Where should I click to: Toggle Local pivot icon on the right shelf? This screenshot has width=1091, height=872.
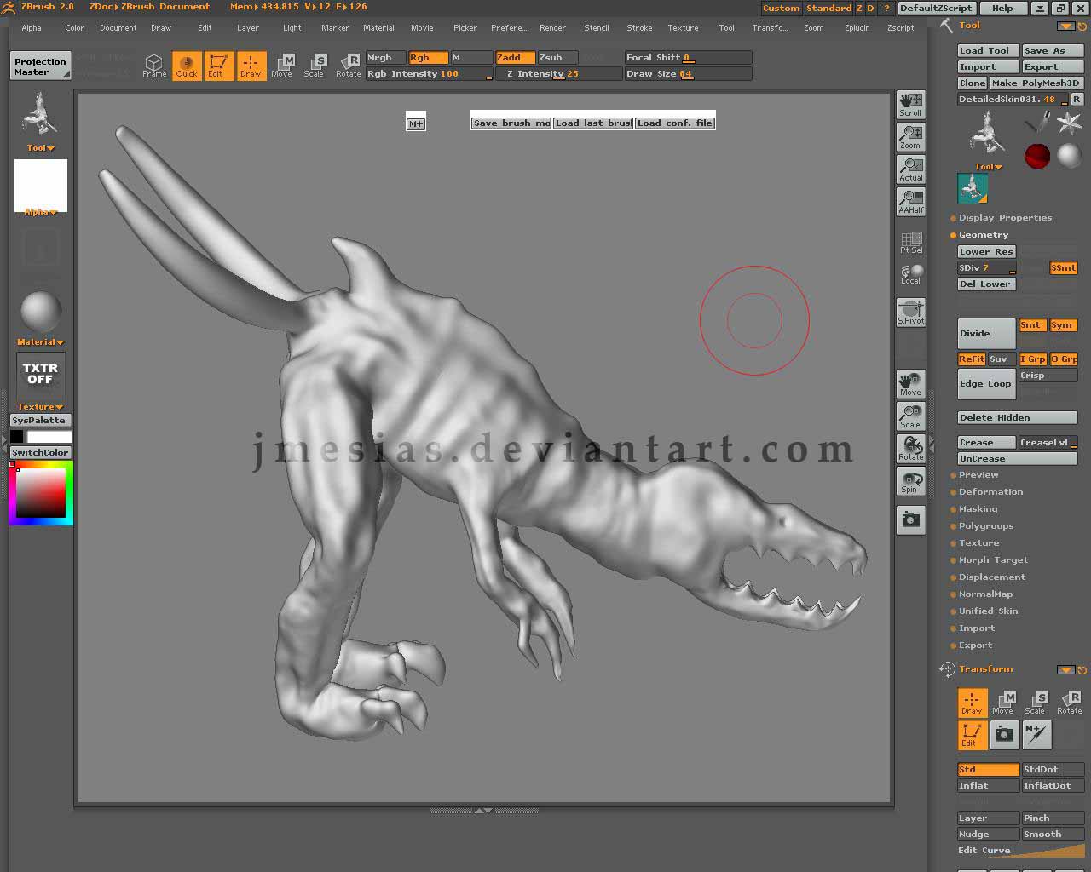(x=910, y=272)
